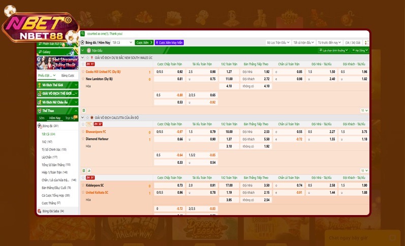Switch to the Sớm tab
Viewport: 405px width, 246px height.
click(x=42, y=118)
